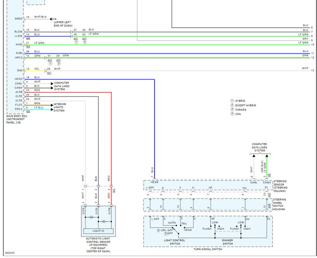Select the RED wire label at ECU pin 23
Image resolution: width=317 pixels, height=258 pixels.
(37, 90)
